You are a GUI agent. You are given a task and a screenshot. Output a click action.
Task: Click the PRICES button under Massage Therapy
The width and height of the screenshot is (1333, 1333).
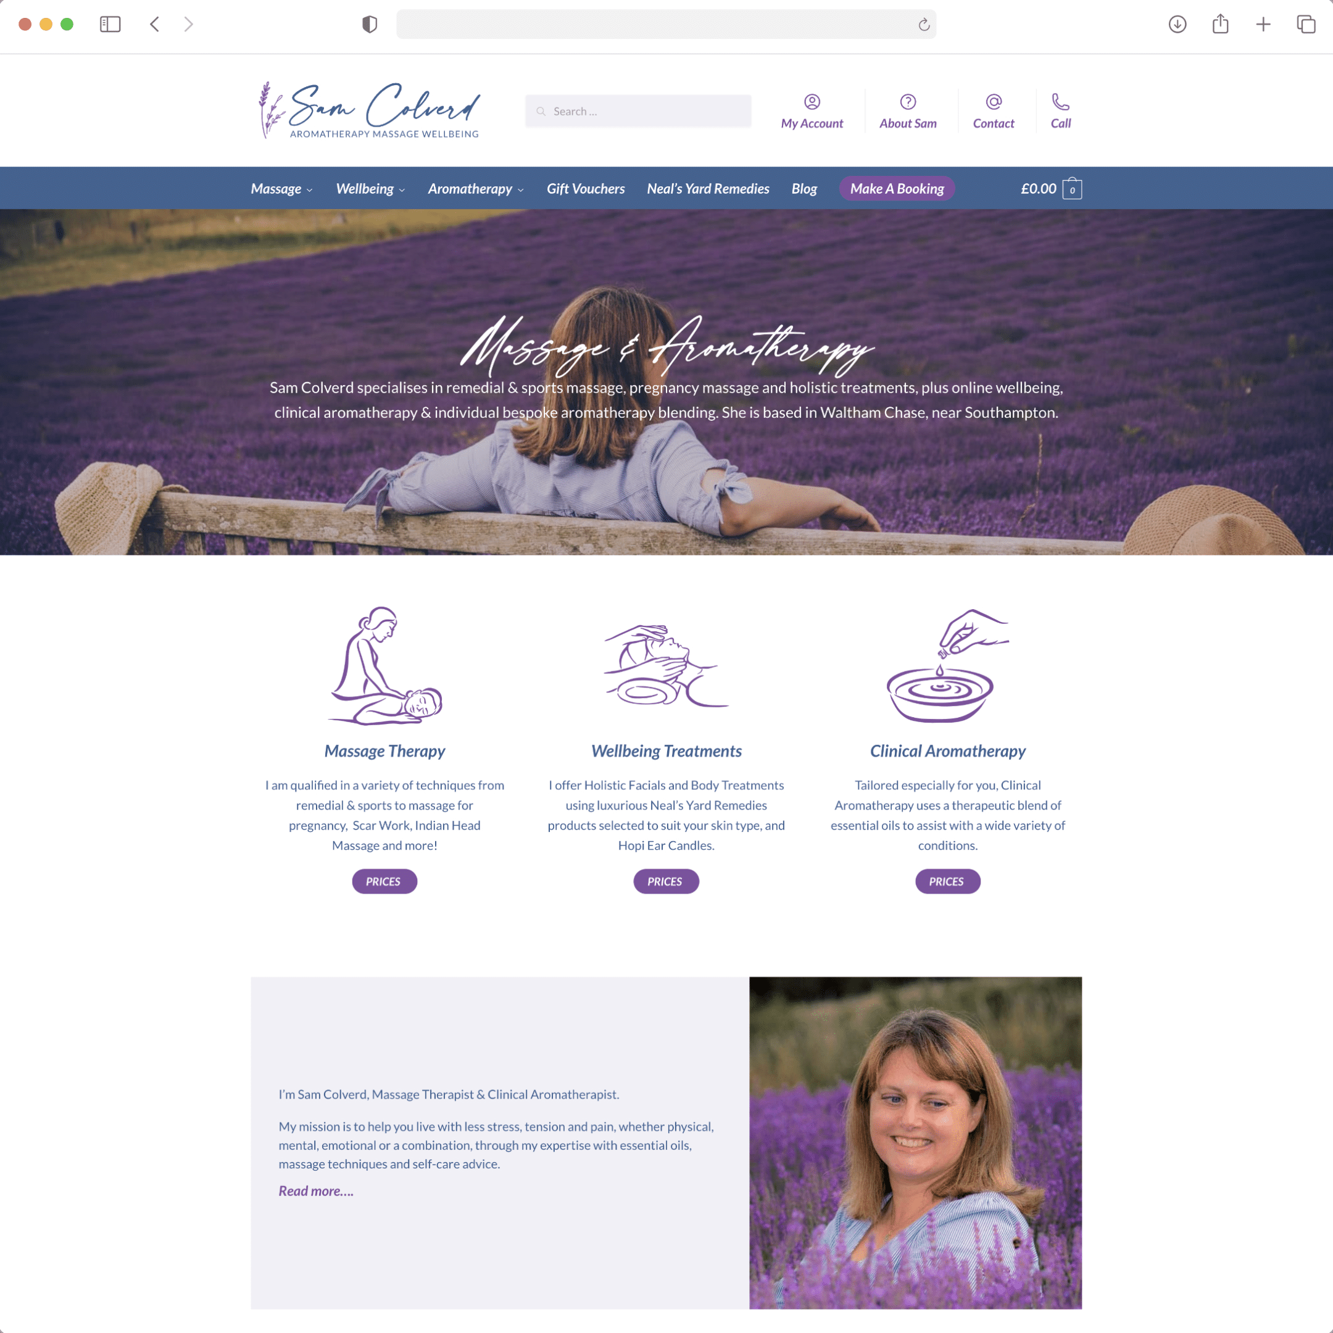(383, 880)
